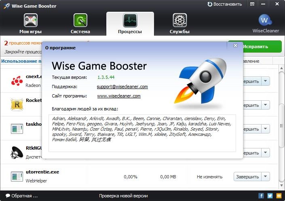Viewport: 285px width, 201px height.
Task: Click the 0,00% CPU value
Action: coord(131,177)
